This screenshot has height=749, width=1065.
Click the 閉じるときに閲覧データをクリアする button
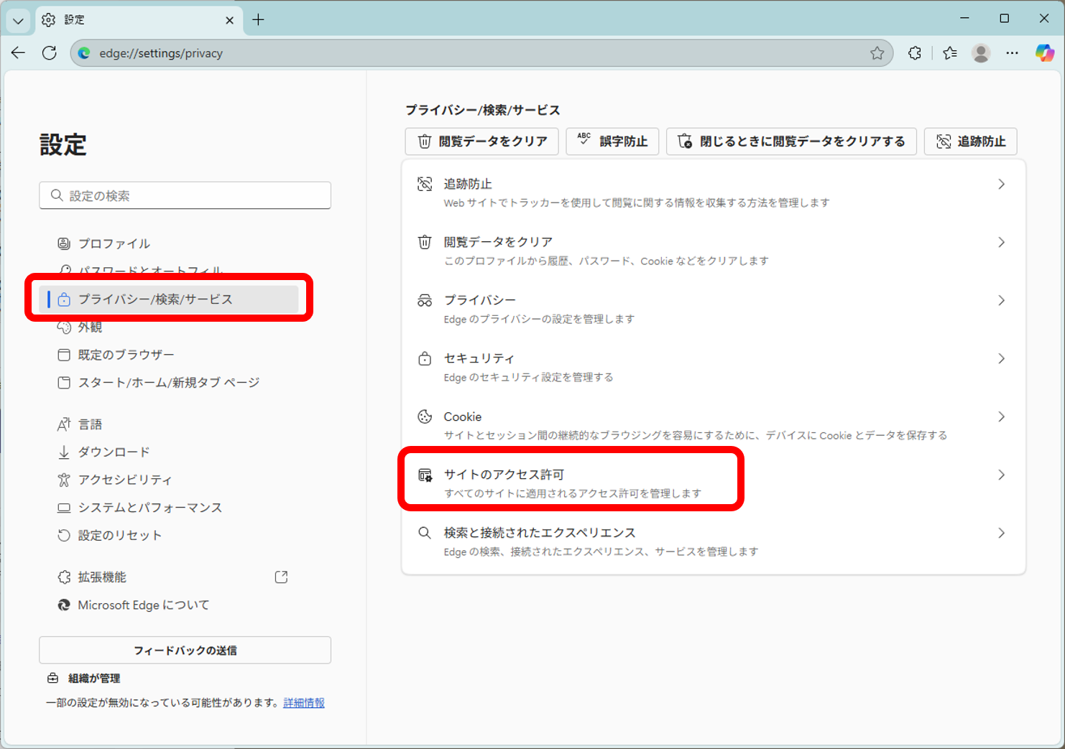click(x=791, y=141)
